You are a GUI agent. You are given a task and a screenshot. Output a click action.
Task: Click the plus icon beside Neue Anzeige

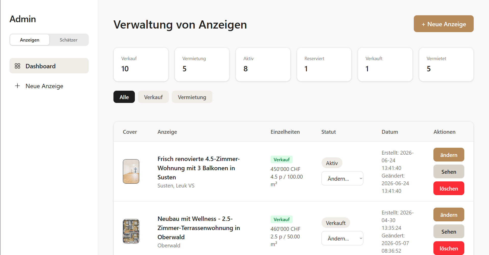click(17, 86)
